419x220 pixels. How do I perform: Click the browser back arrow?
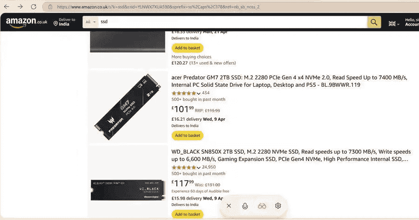tap(7, 6)
